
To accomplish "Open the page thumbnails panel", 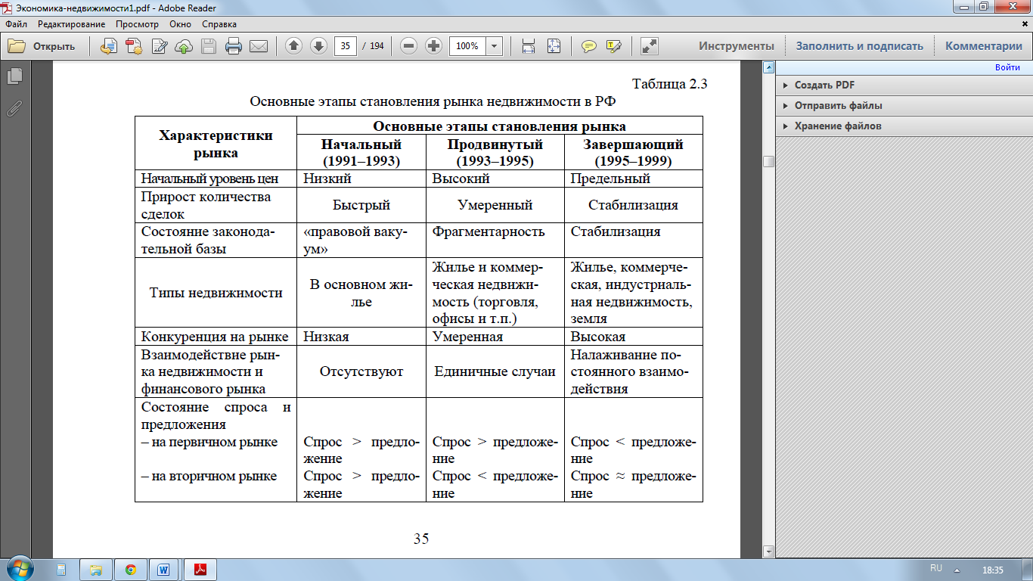I will click(x=14, y=76).
